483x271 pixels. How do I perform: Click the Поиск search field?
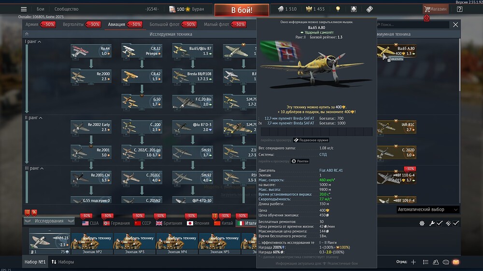(413, 25)
